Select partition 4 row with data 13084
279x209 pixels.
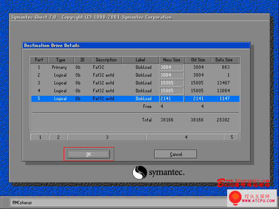(135, 91)
